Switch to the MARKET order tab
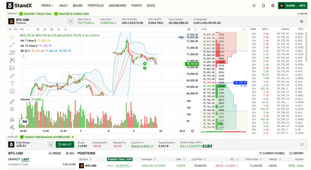Viewport: 311px width, 170px height. [x=14, y=159]
